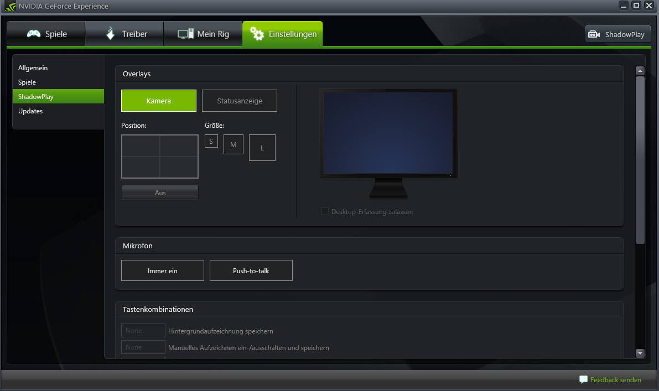Click the Feedback senden link
Screen dimensions: 659x391
tap(616, 379)
